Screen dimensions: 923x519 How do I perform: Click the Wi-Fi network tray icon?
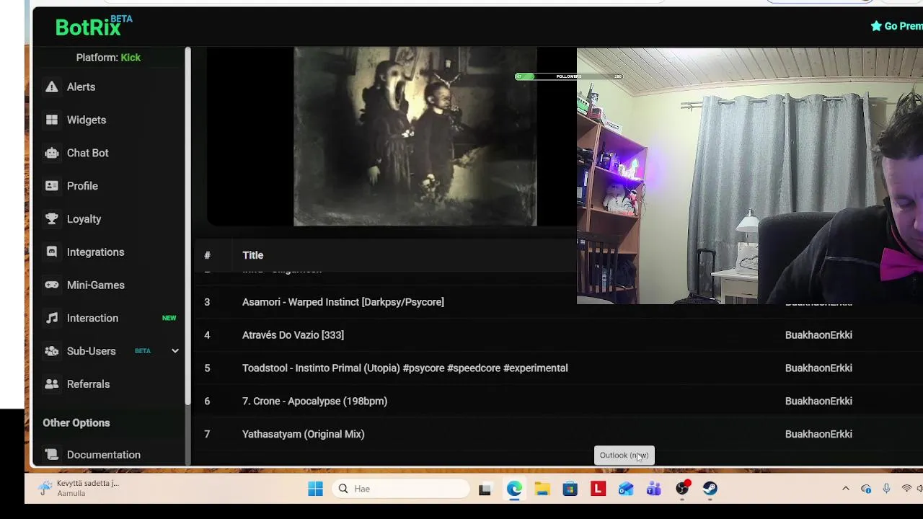[906, 489]
